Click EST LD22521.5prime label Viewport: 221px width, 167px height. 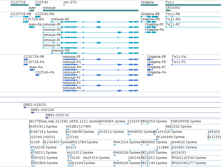click(x=111, y=132)
